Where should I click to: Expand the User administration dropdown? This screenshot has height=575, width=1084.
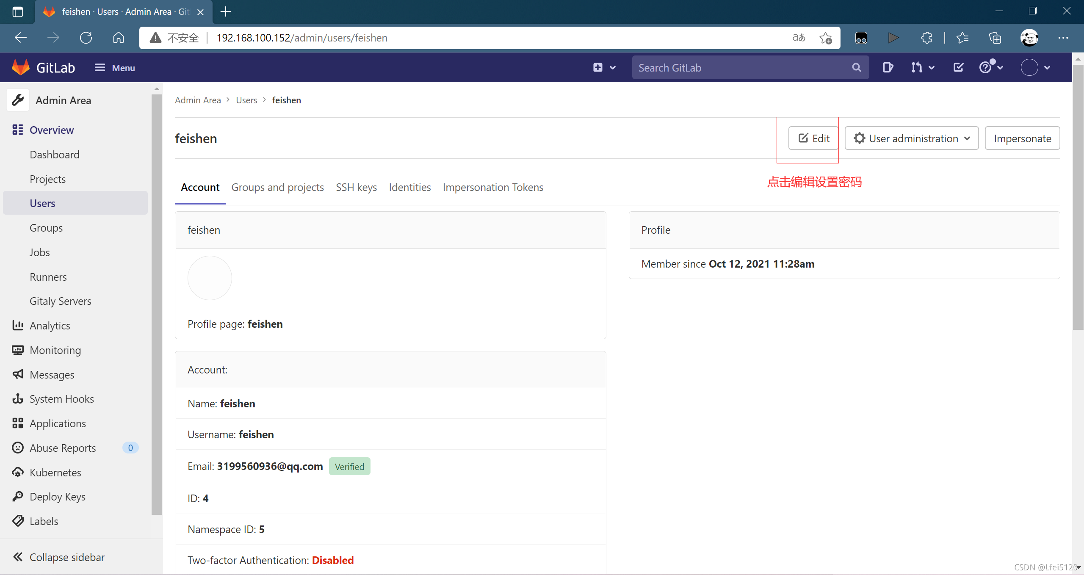[x=911, y=138]
